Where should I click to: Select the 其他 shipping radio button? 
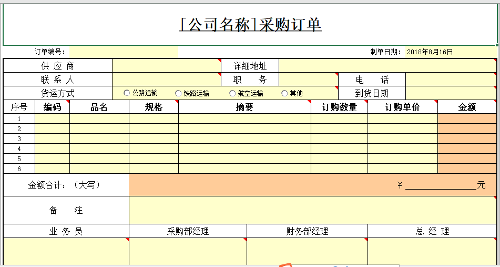pyautogui.click(x=285, y=93)
